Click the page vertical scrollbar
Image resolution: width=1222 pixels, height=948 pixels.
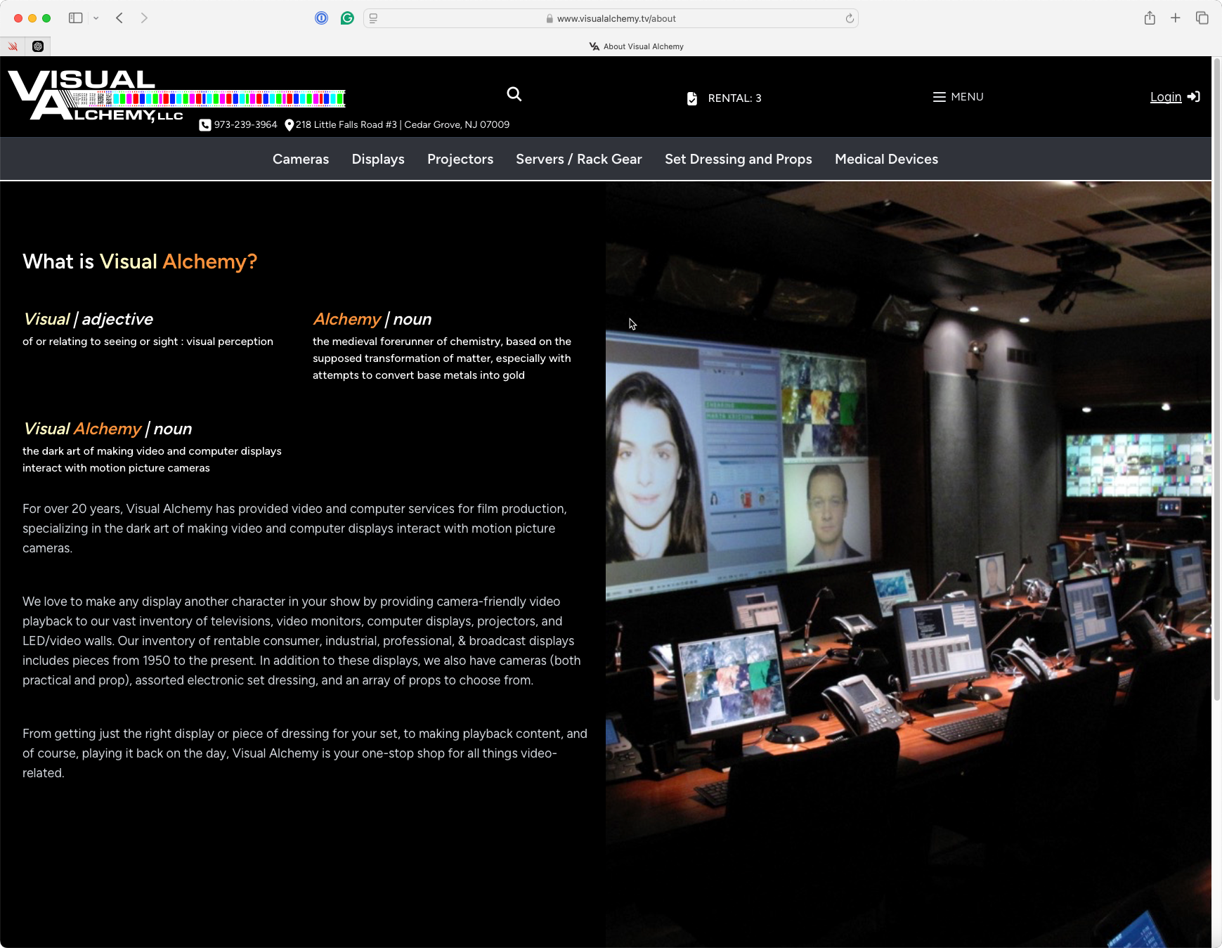click(x=1217, y=379)
